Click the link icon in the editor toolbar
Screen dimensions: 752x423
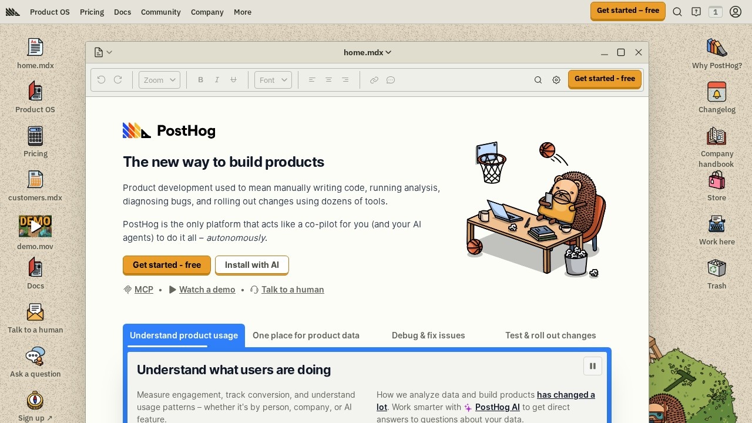(x=374, y=80)
